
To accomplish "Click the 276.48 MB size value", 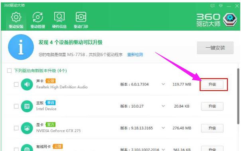I will (x=182, y=128).
